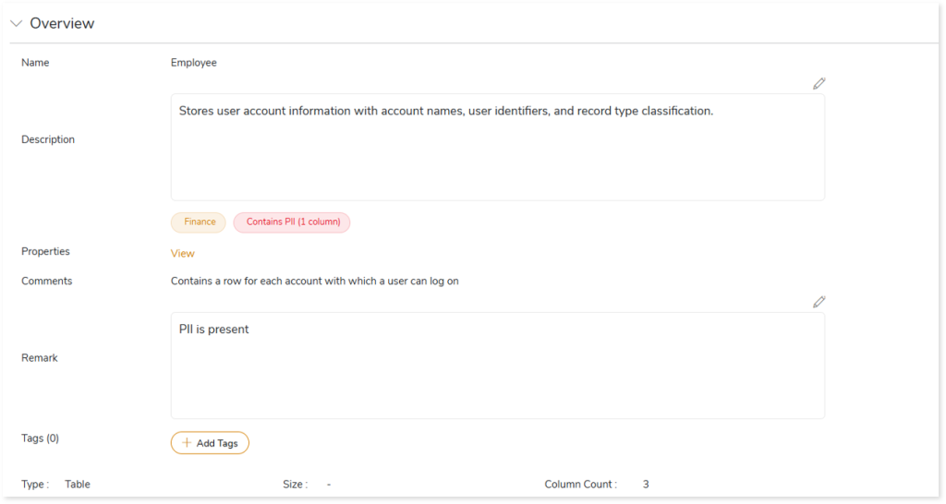946x504 pixels.
Task: Collapse the Overview section chevron
Action: tap(16, 24)
